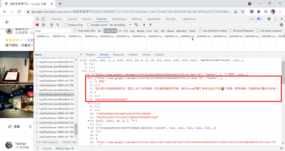Screen dimensions: 285x151
Task: Open the Timing tab of the request
Action: coord(146,55)
